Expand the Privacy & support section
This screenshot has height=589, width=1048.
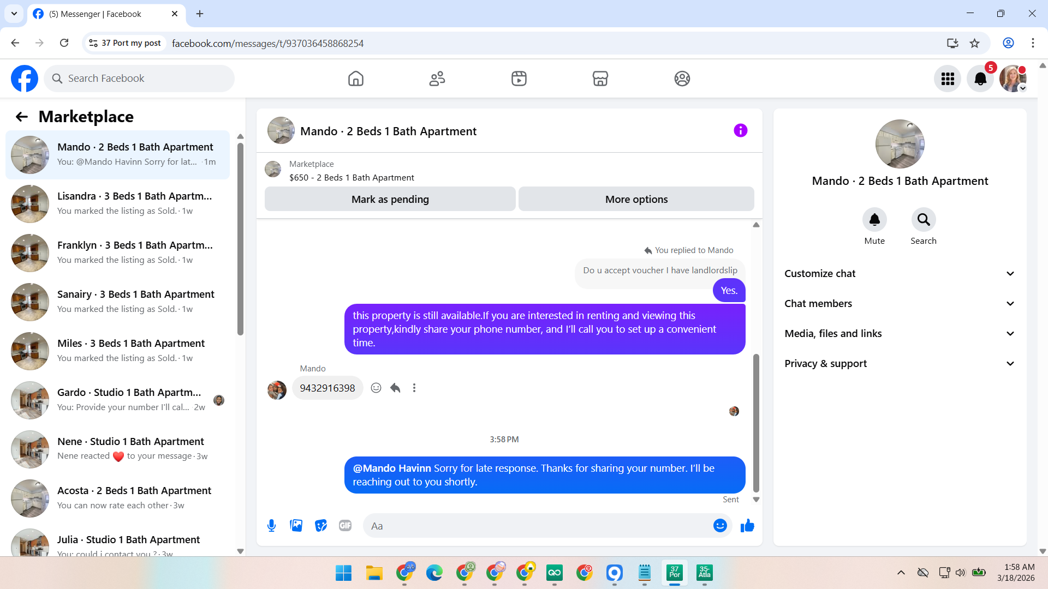tap(900, 364)
